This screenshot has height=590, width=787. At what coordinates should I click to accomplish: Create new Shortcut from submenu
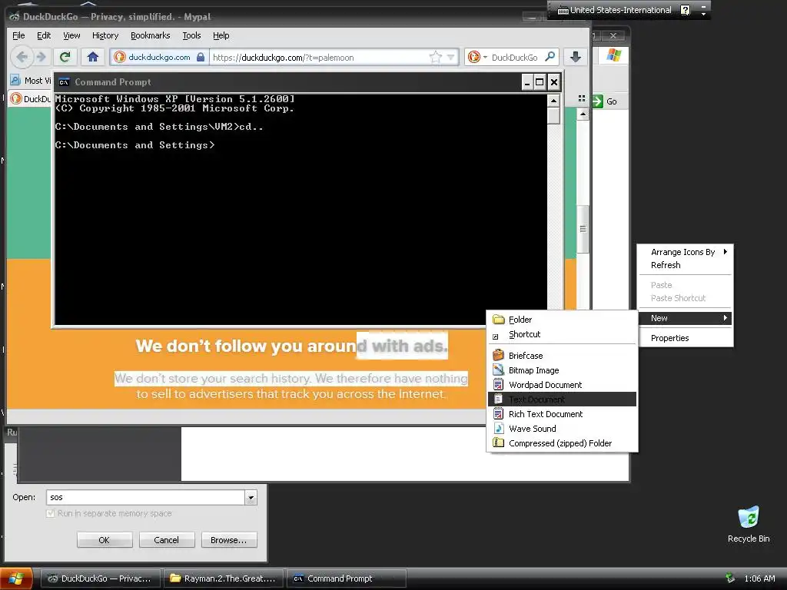click(x=562, y=334)
